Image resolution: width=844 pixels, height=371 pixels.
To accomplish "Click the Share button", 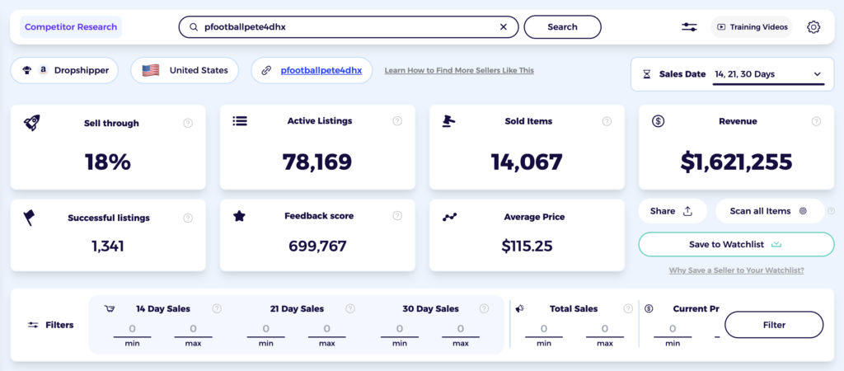I will coord(673,211).
